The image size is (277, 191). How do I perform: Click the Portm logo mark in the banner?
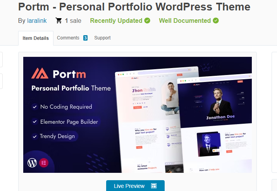click(40, 73)
